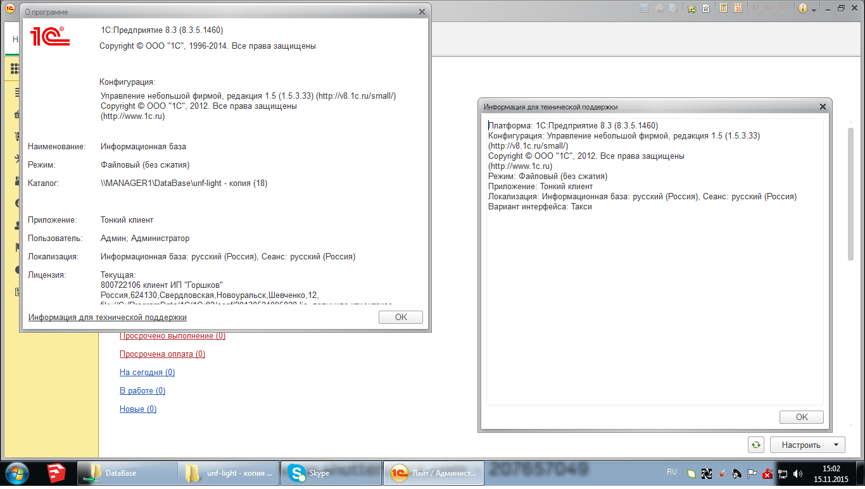Click the volume speaker icon in tray
The width and height of the screenshot is (865, 489).
[799, 473]
